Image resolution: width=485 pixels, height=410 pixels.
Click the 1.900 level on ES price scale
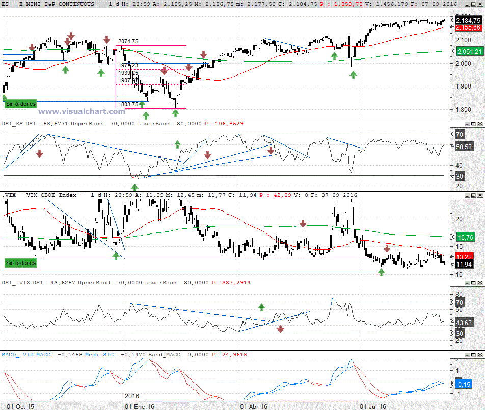pyautogui.click(x=464, y=86)
